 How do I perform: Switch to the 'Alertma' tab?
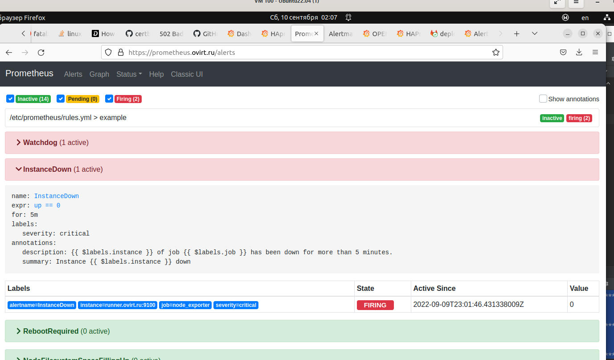pos(340,33)
